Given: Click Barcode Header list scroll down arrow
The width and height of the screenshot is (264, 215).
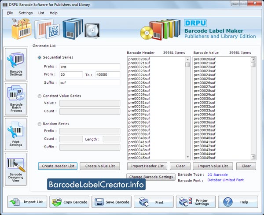Looking at the screenshot, I should point(188,157).
